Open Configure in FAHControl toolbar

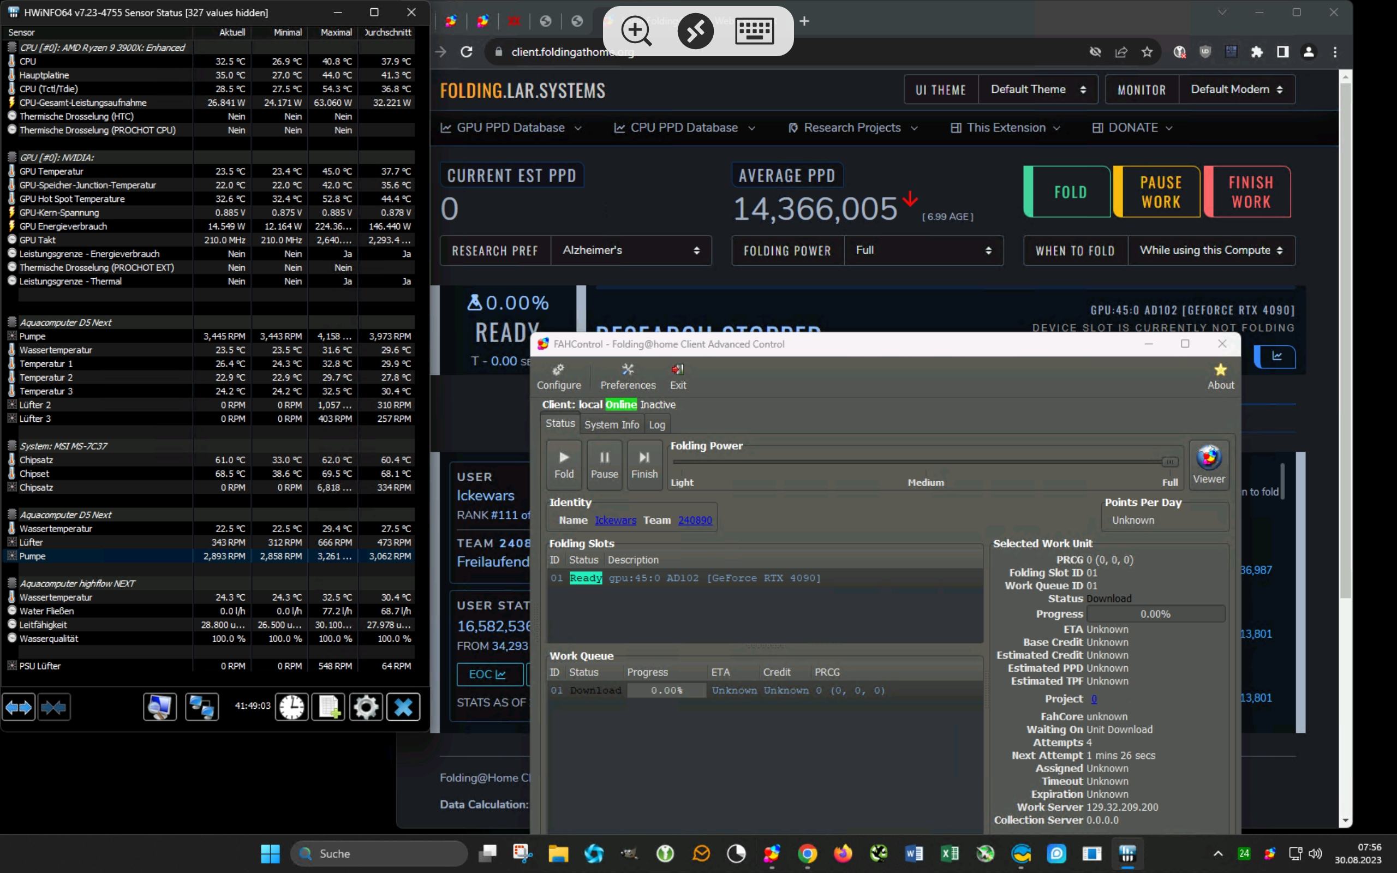coord(558,376)
